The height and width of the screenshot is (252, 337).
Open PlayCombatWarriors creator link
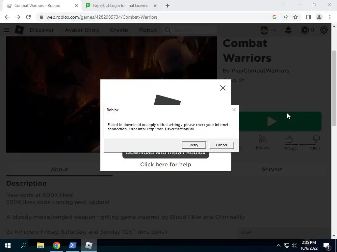pyautogui.click(x=260, y=71)
